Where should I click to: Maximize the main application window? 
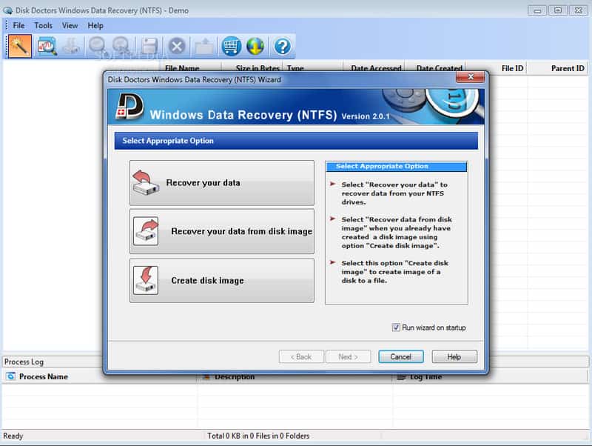[558, 10]
